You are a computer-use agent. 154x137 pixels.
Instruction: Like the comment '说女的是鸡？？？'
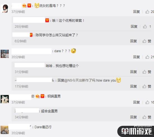pos(147,12)
